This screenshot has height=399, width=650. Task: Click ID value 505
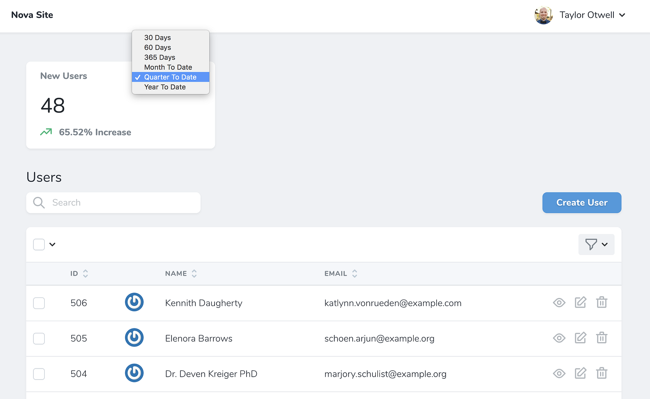point(79,339)
